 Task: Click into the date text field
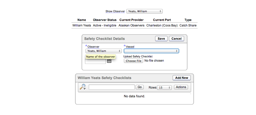click(x=95, y=61)
